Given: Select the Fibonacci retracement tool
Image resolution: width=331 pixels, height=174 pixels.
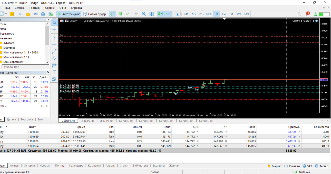Looking at the screenshot, I should 54,65.
